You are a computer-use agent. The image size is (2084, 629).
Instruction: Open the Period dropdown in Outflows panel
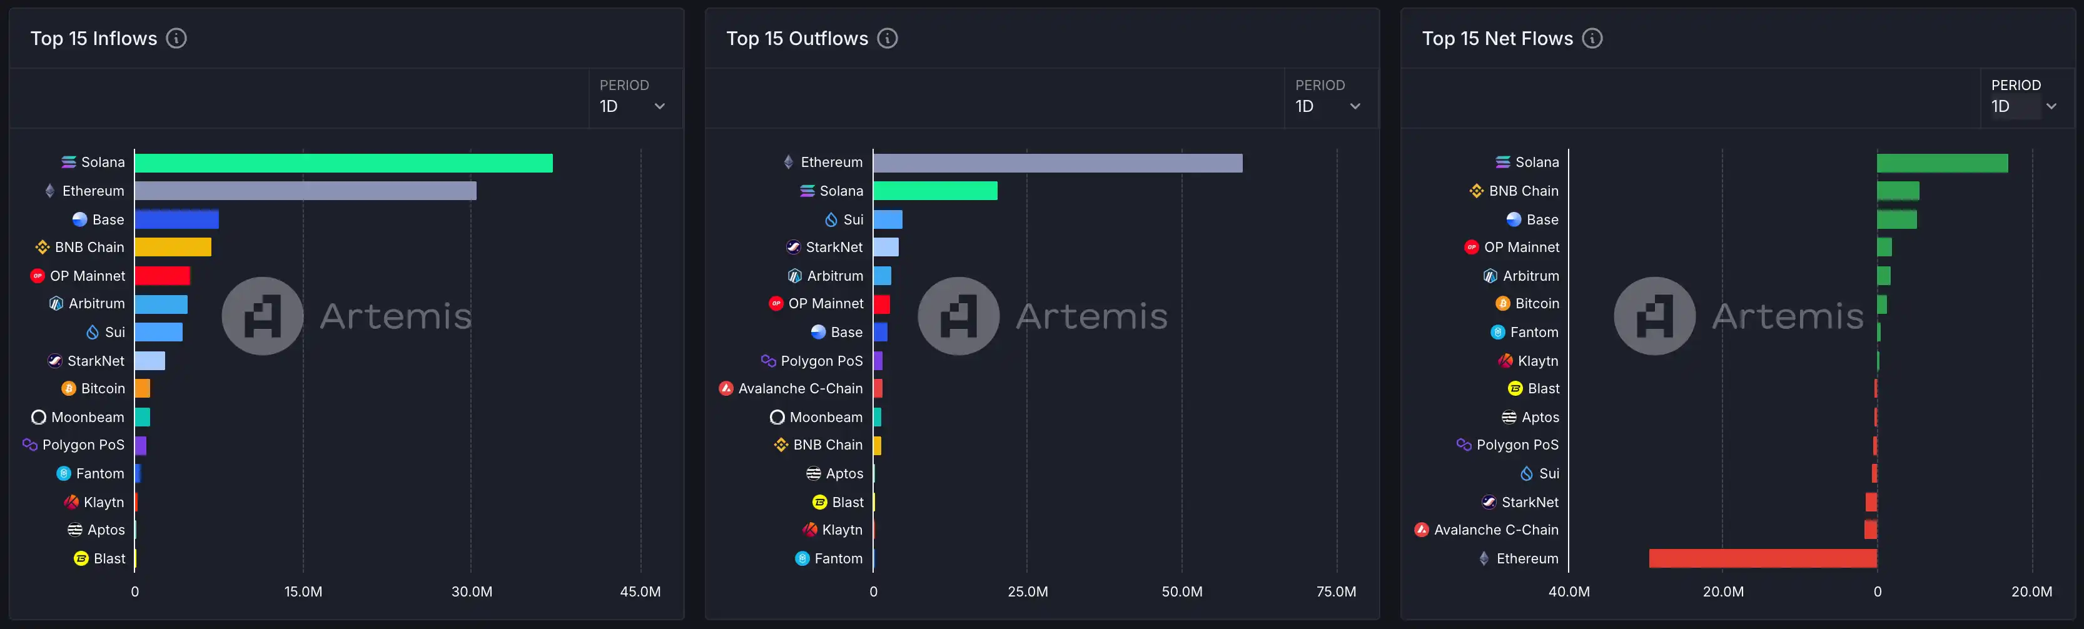click(1328, 106)
